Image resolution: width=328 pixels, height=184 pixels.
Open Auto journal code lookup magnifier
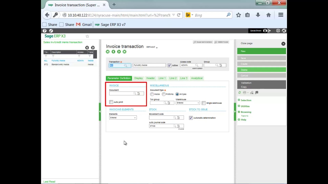(x=175, y=126)
